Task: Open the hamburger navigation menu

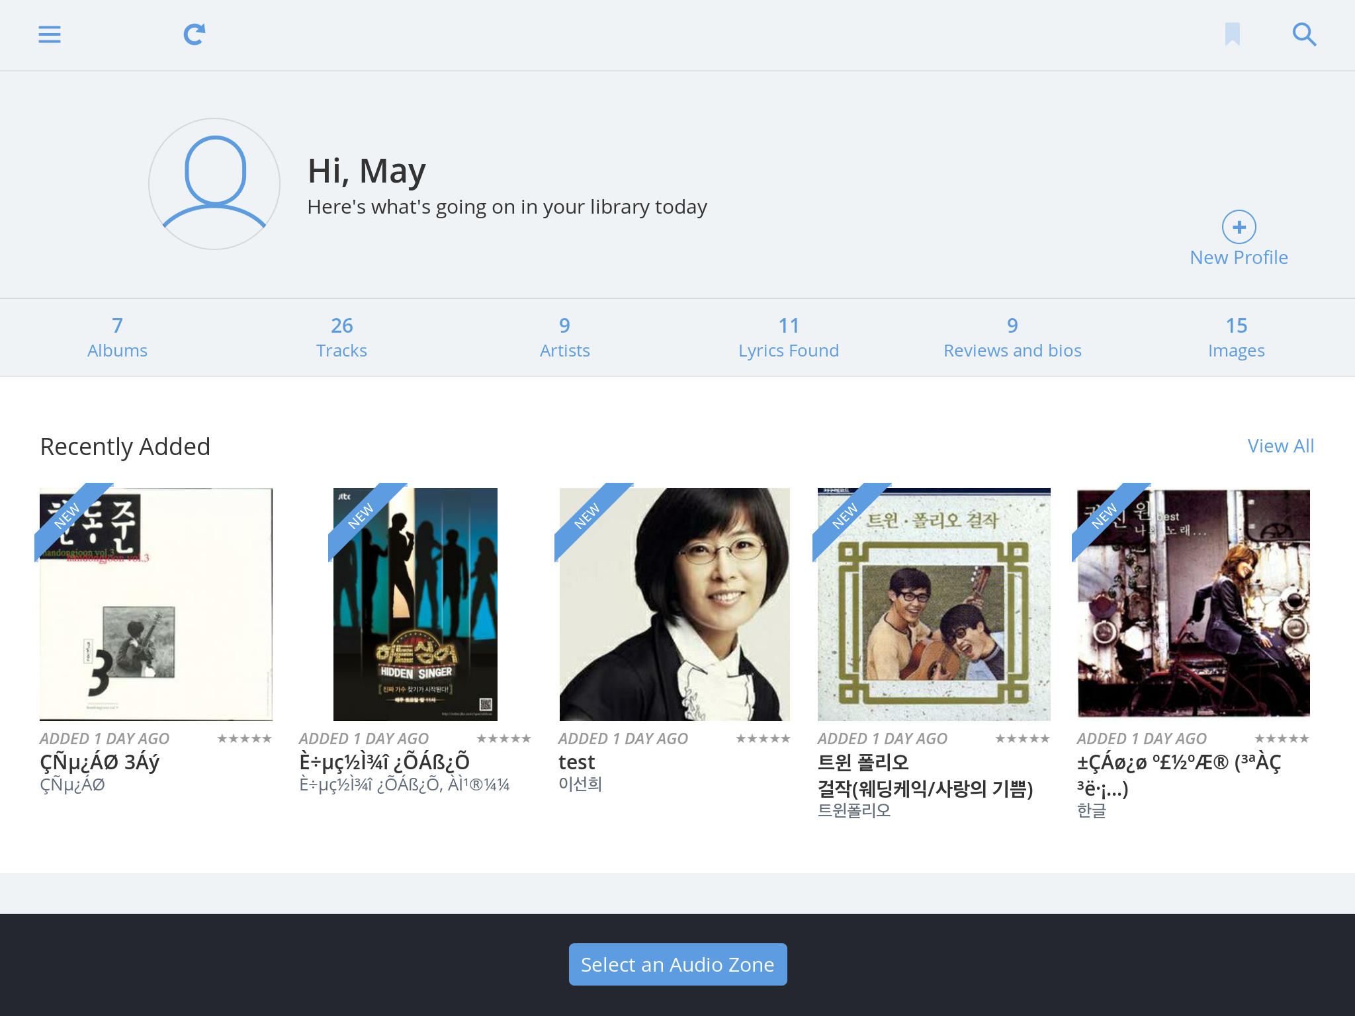Action: 50,34
